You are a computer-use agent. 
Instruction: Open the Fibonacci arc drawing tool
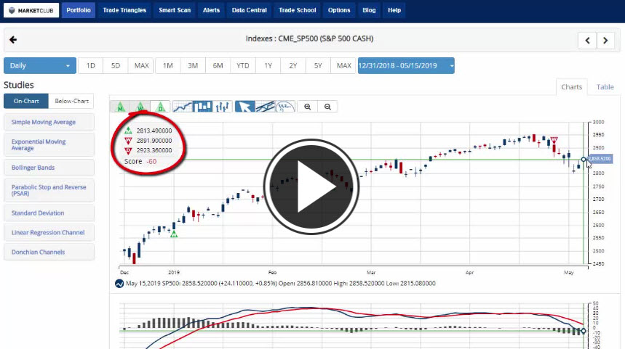coord(285,107)
